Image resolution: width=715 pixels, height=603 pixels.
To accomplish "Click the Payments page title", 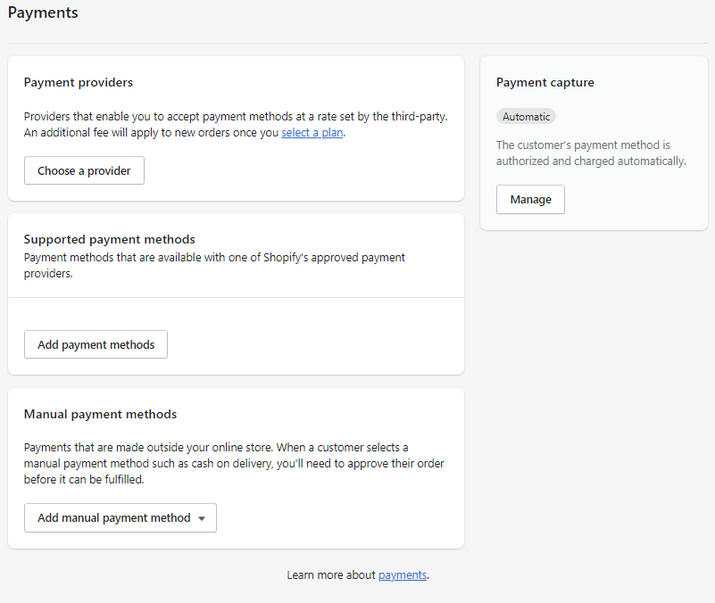I will 43,12.
